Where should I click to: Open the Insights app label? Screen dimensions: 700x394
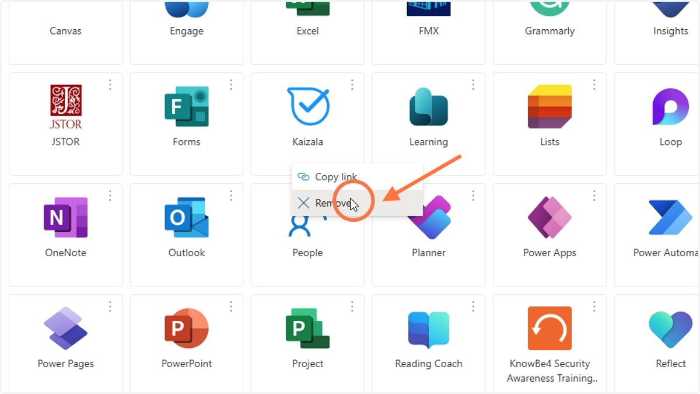click(670, 31)
